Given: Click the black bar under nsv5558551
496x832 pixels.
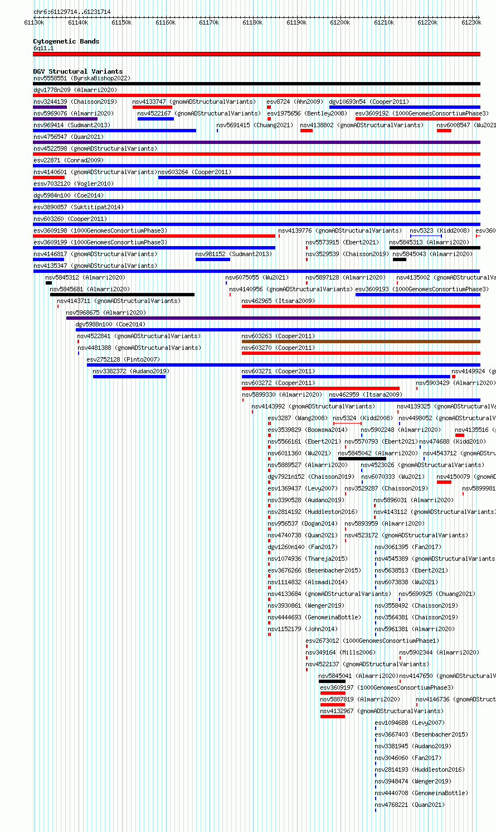Looking at the screenshot, I should [x=257, y=84].
